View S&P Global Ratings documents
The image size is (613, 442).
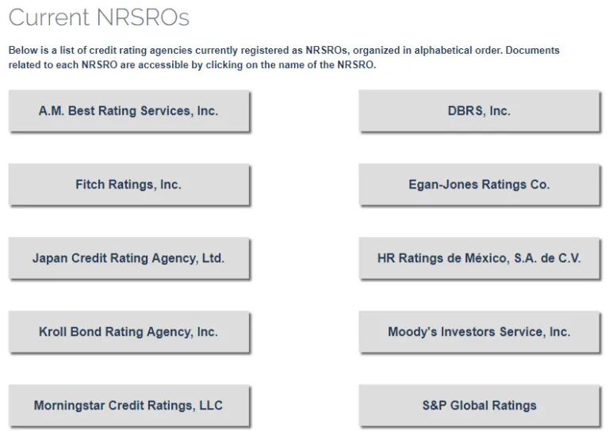(x=479, y=406)
